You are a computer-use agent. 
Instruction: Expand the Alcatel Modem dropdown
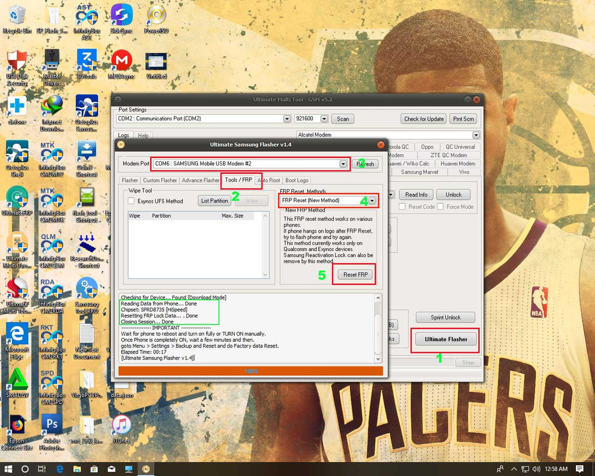[x=476, y=134]
